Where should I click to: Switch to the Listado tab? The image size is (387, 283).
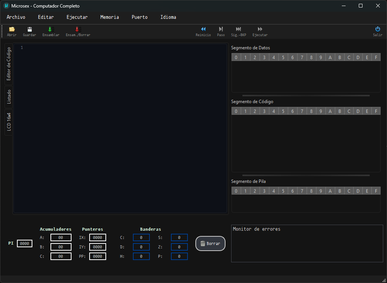9,97
